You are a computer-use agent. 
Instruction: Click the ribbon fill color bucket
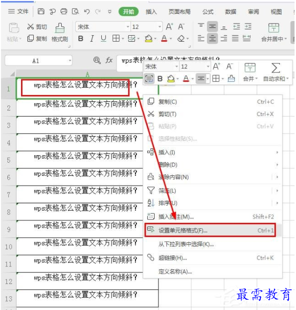click(149, 39)
